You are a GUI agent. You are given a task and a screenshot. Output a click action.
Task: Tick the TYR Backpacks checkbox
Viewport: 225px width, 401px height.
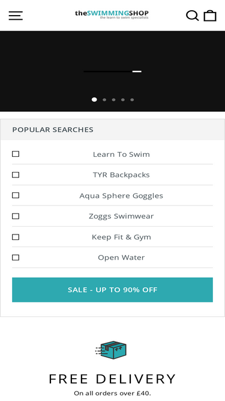(16, 175)
